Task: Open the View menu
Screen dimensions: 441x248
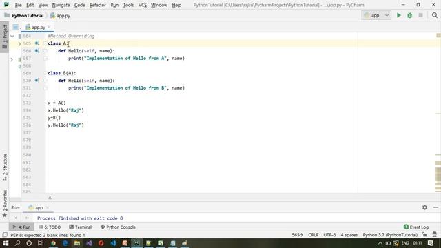Action: [43, 5]
